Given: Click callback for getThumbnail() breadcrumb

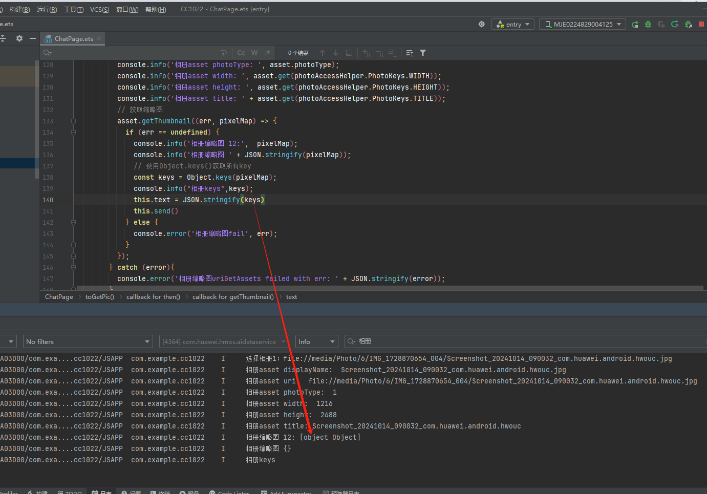Looking at the screenshot, I should (x=233, y=297).
